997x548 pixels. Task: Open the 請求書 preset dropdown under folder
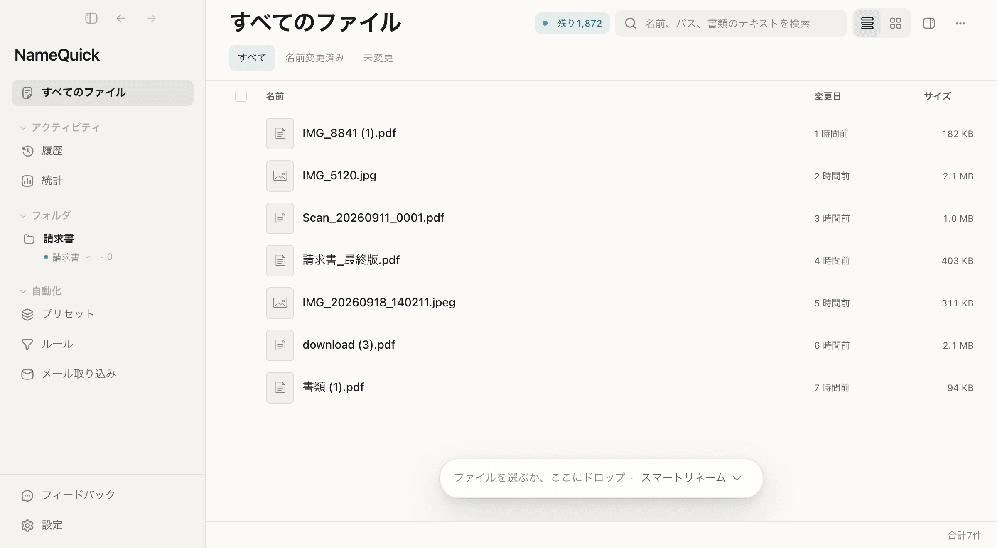coord(67,257)
